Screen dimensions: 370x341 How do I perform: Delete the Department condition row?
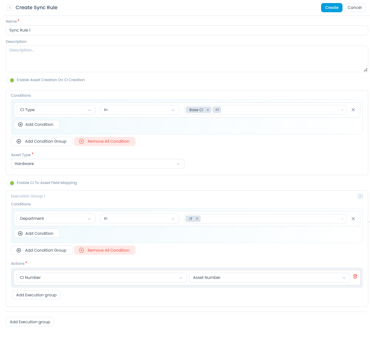point(353,219)
